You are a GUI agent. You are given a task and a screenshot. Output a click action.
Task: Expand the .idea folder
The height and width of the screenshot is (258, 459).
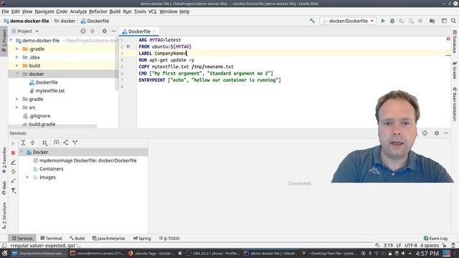point(17,57)
